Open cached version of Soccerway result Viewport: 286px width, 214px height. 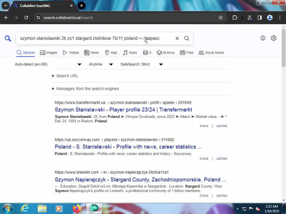coord(221,159)
